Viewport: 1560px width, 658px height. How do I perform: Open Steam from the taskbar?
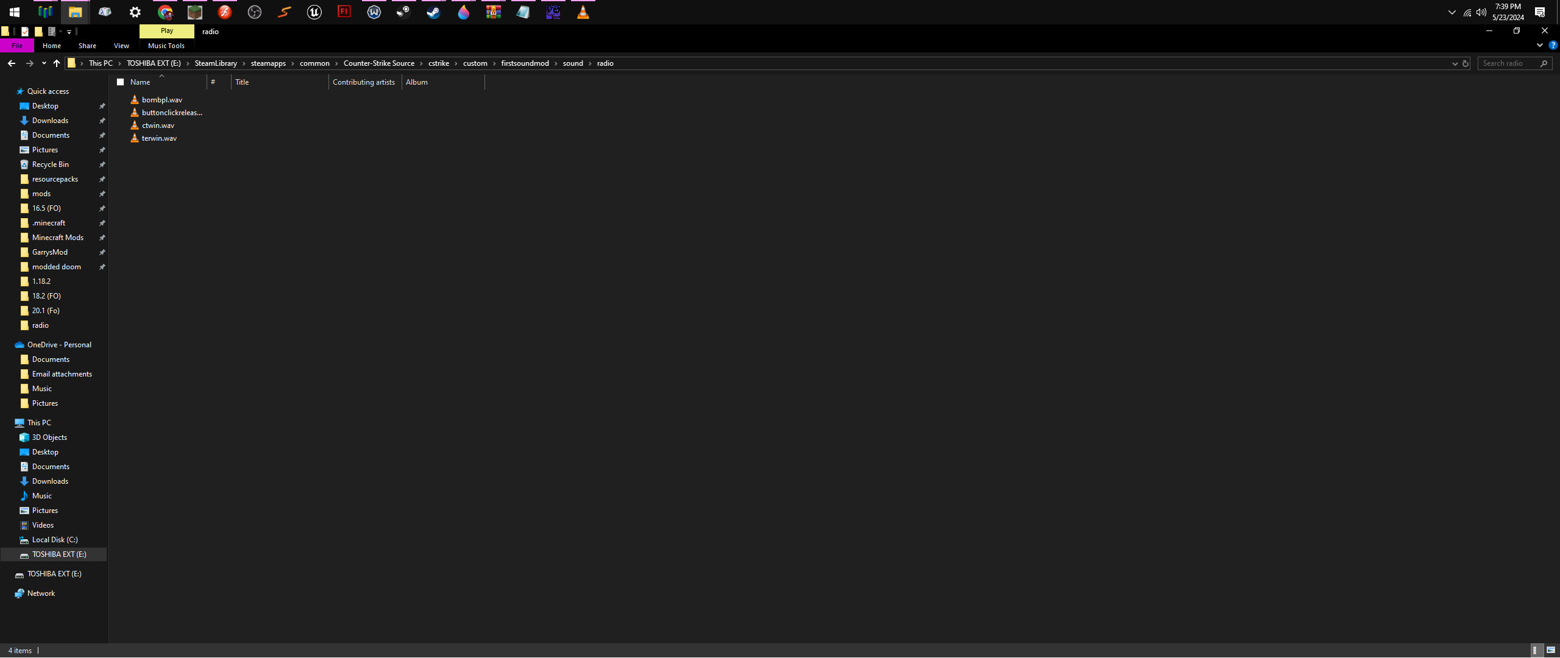(x=433, y=12)
